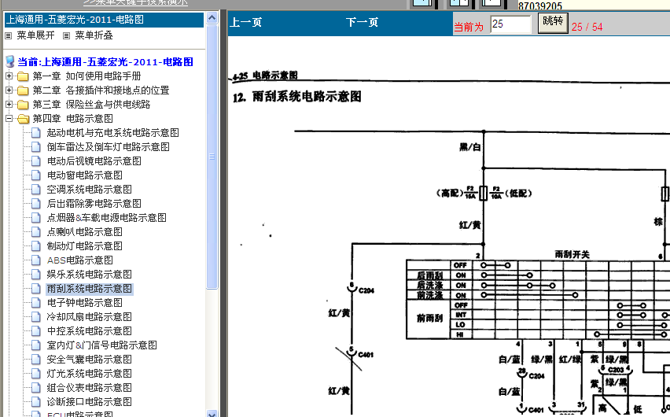Open 点烟器&车载电源电路示意图
Screen dimensions: 670x417
[106, 217]
